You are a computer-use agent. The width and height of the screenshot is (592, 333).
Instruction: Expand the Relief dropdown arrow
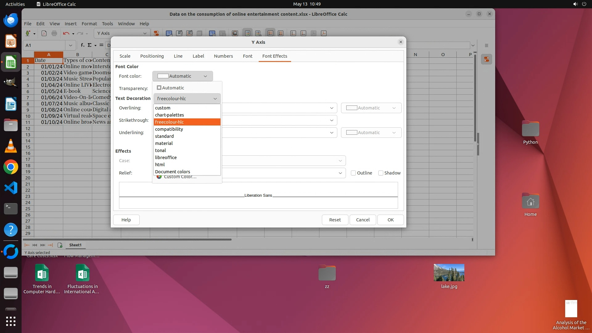click(340, 173)
